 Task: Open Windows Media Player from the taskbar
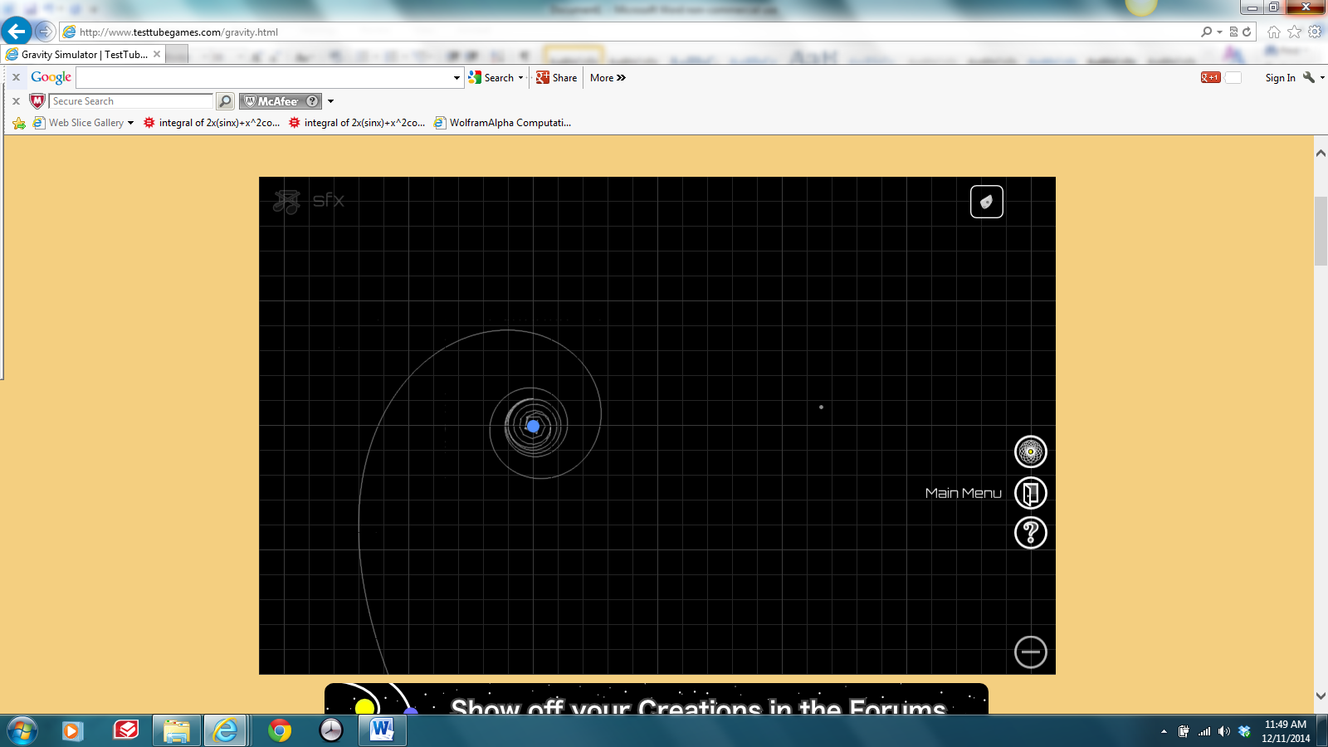[x=72, y=730]
